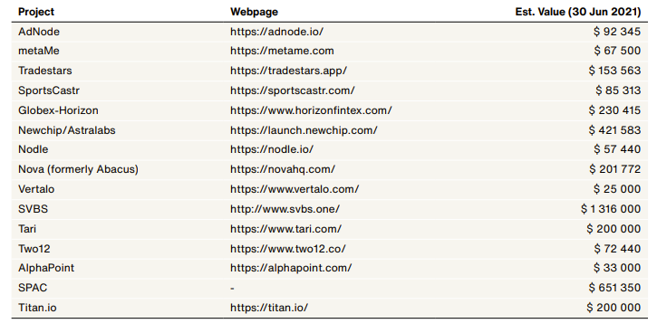
Task: Select the SPAC project name cell
Action: pyautogui.click(x=33, y=288)
